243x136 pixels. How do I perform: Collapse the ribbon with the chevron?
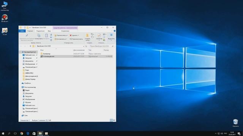pyautogui.click(x=112, y=31)
